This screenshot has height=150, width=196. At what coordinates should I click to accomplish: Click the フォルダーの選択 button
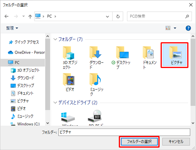(139, 141)
